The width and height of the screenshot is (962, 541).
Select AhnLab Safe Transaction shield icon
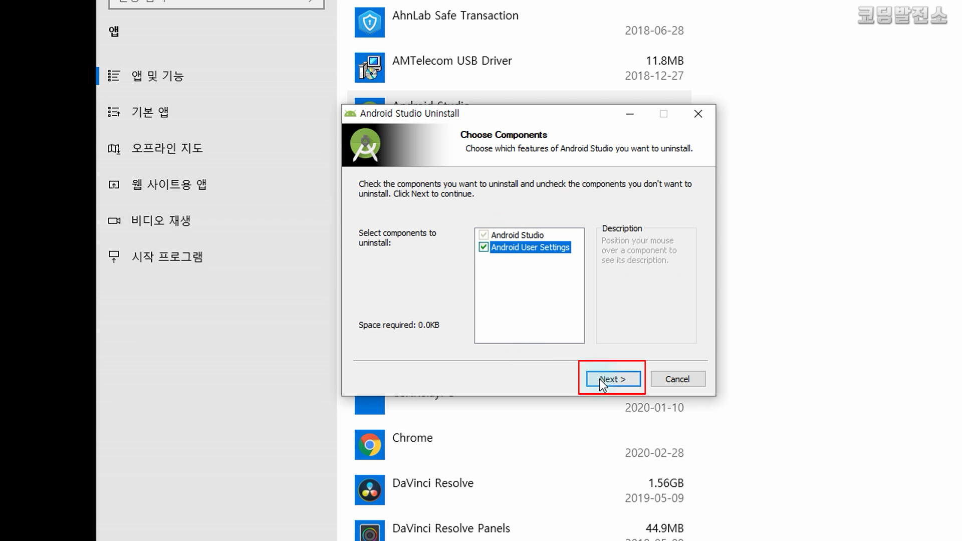tap(370, 22)
